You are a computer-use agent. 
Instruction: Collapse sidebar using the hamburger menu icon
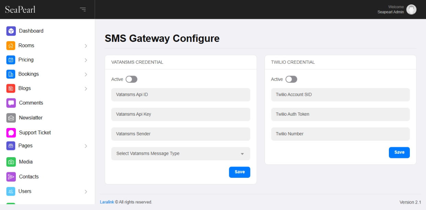tap(83, 9)
